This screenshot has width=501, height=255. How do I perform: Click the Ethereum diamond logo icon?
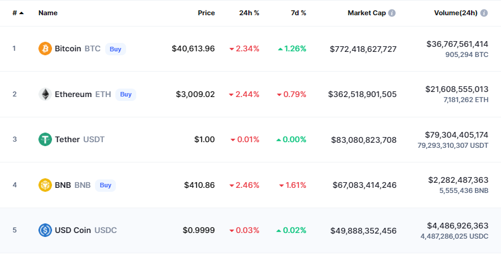coord(45,94)
